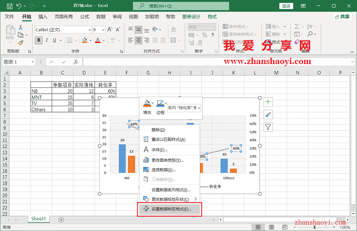Decrease font size with smaller A icon
This screenshot has height=231, width=357.
tap(118, 29)
